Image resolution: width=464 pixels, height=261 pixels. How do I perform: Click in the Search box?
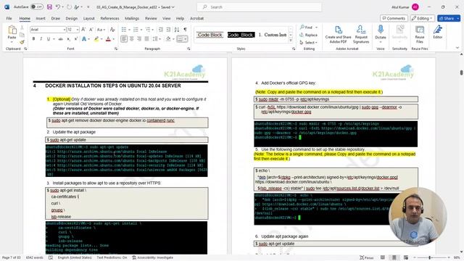[260, 7]
